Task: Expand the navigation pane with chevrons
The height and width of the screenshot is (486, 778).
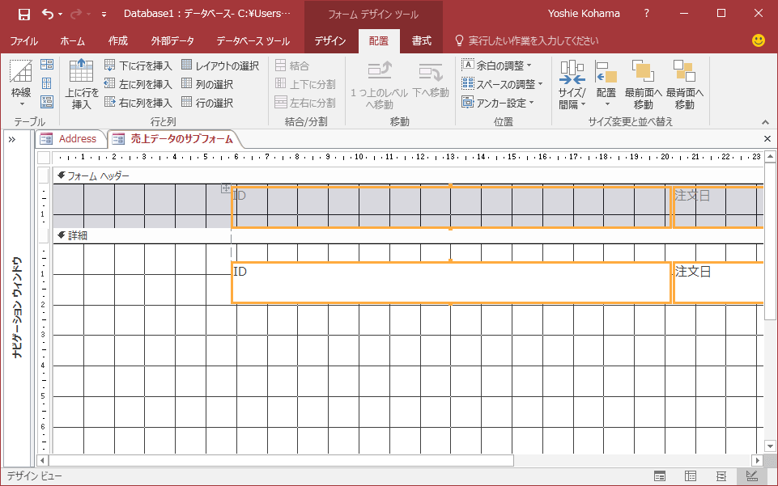Action: pos(12,140)
